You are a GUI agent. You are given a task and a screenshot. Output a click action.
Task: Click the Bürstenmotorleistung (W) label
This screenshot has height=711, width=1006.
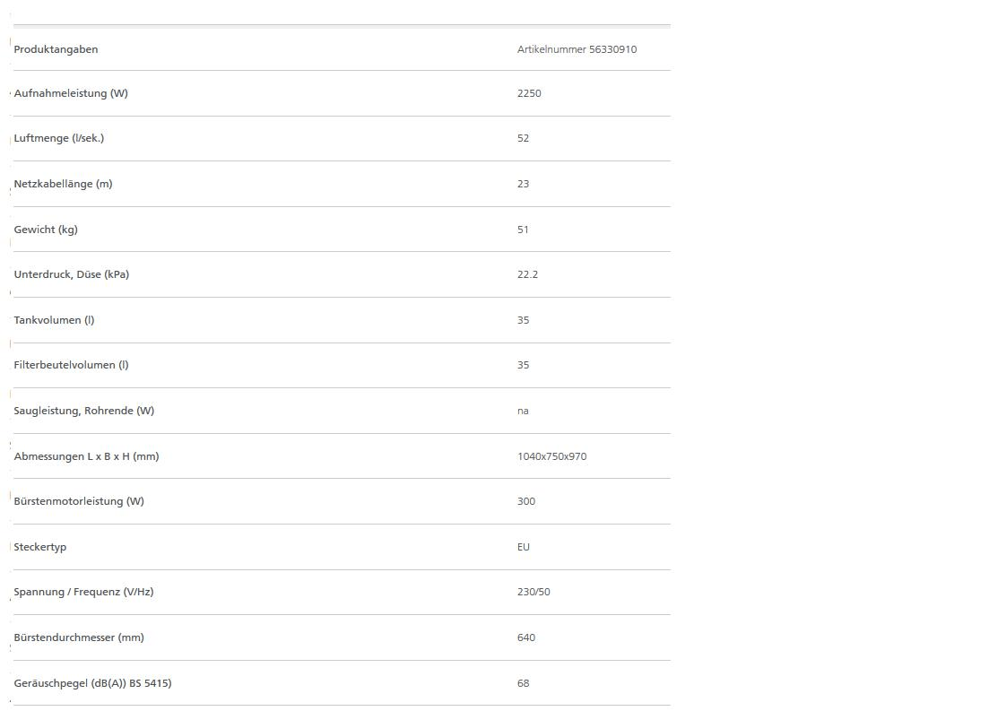click(79, 501)
